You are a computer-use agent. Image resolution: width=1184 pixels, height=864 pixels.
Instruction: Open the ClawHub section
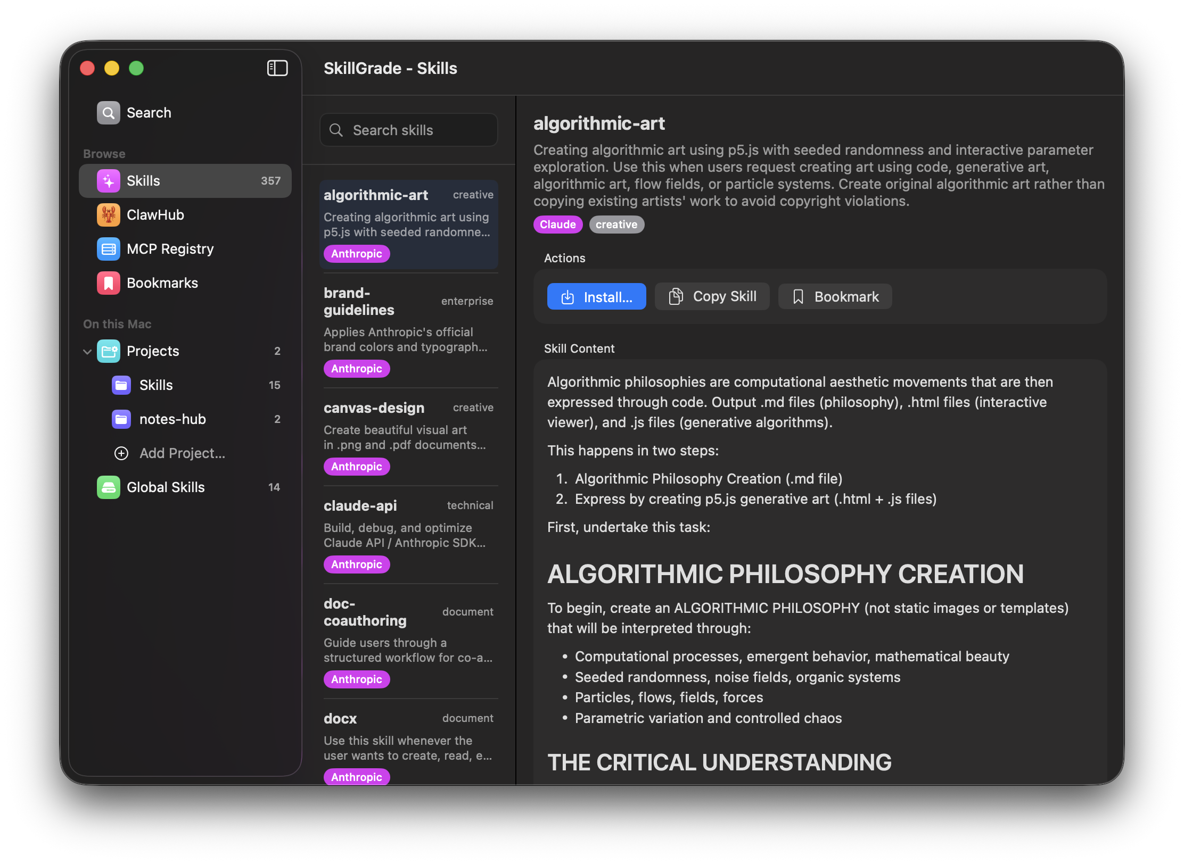pos(185,215)
